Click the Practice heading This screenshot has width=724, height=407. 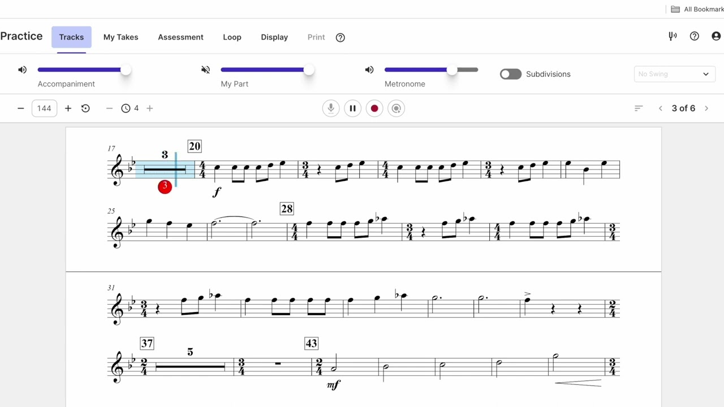click(x=21, y=36)
